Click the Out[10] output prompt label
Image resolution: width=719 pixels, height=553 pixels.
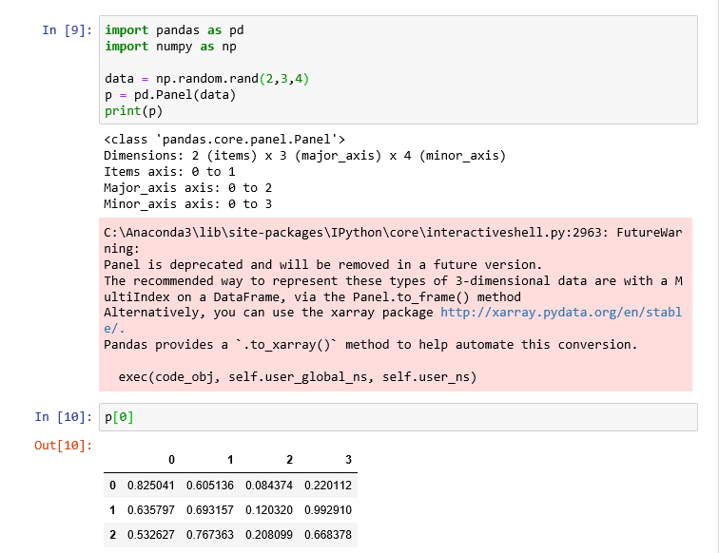(x=64, y=446)
